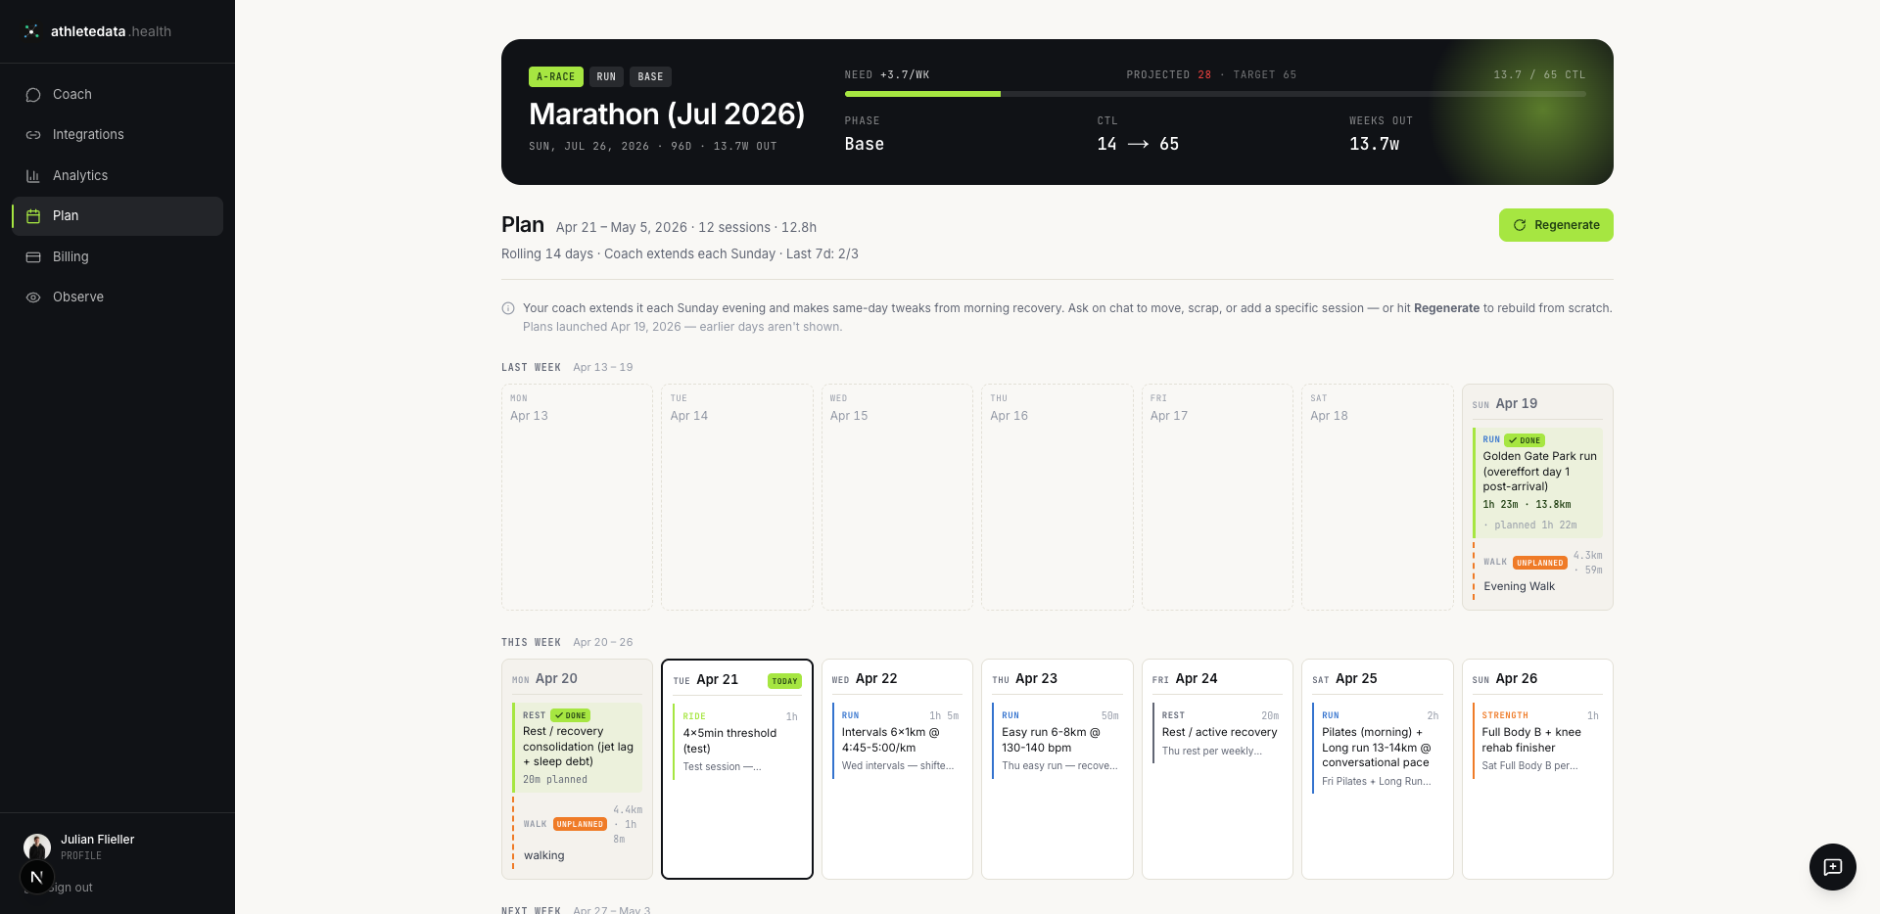The width and height of the screenshot is (1880, 914).
Task: Open the floating chat message button
Action: point(1833,867)
